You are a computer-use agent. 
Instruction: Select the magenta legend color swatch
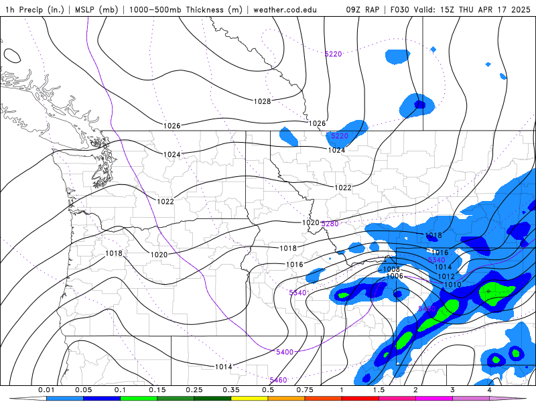(x=434, y=399)
